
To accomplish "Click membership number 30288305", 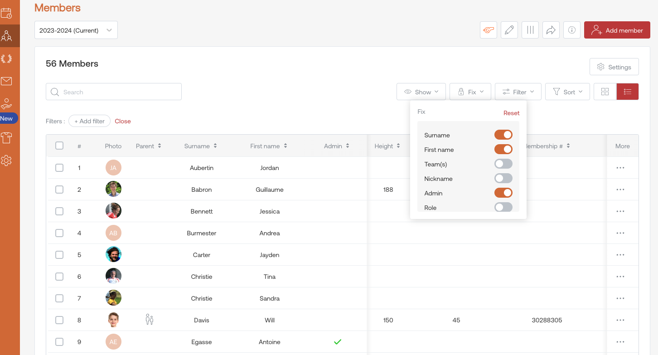I will point(547,320).
